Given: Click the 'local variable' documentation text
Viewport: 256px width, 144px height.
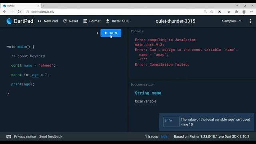Looking at the screenshot, I should tap(146, 101).
